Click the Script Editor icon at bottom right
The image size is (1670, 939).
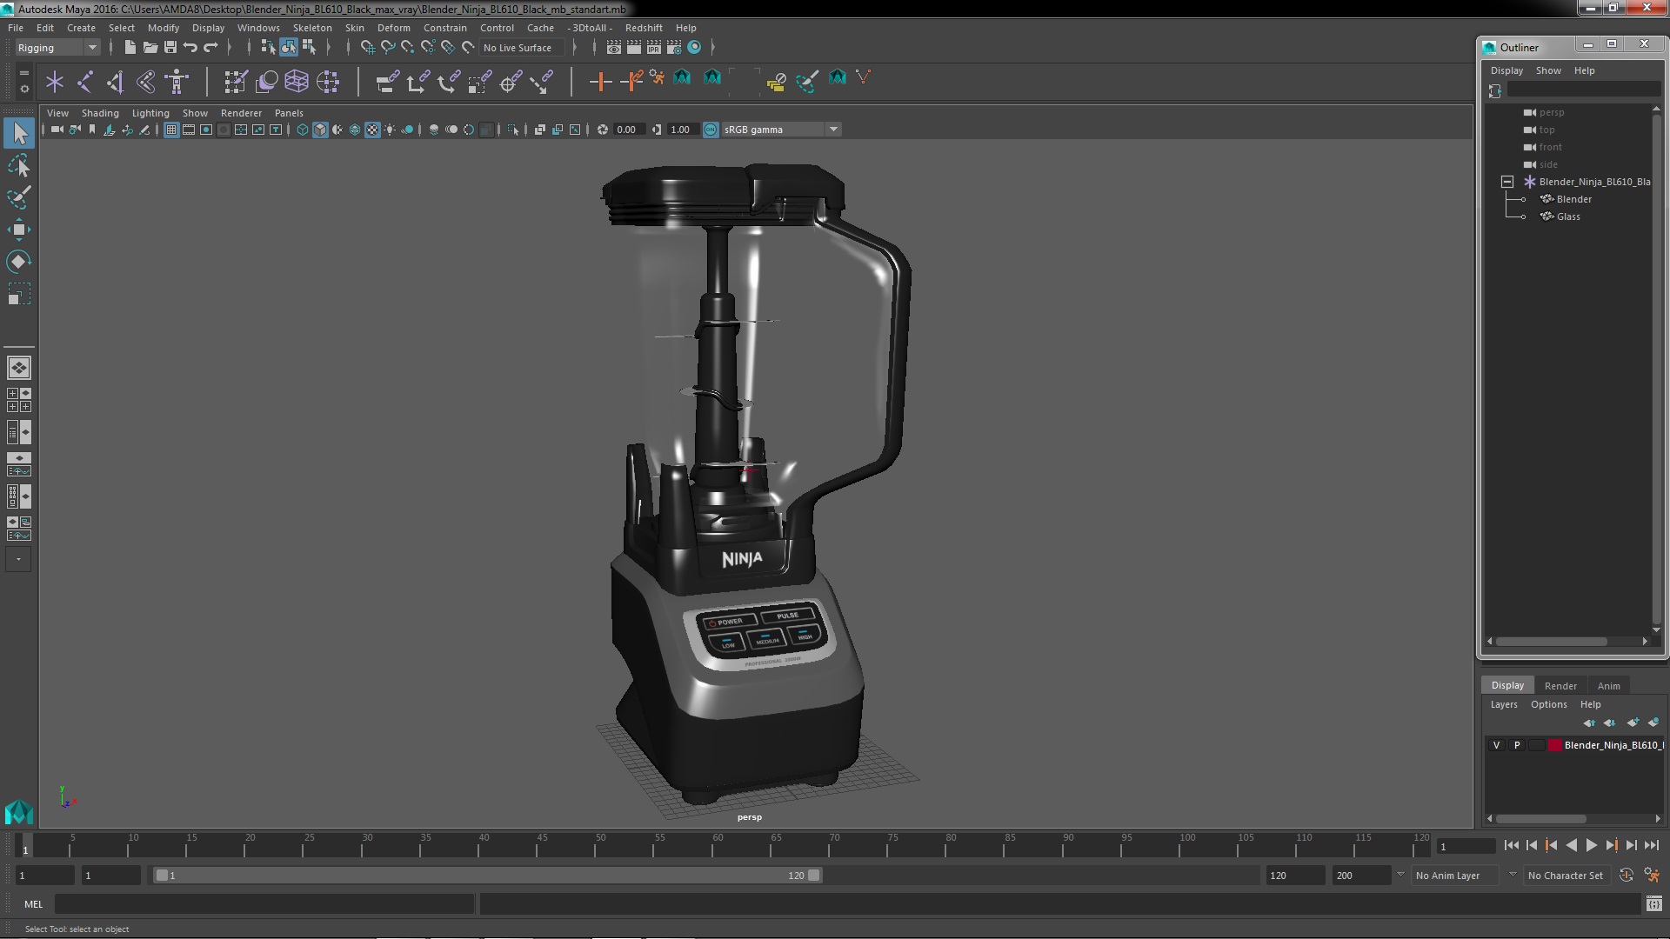[1653, 904]
